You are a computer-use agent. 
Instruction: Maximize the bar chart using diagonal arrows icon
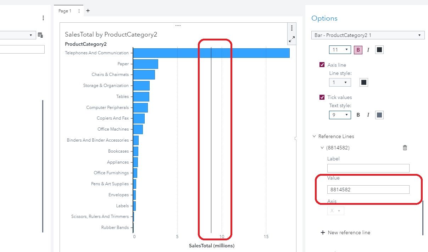point(291,39)
